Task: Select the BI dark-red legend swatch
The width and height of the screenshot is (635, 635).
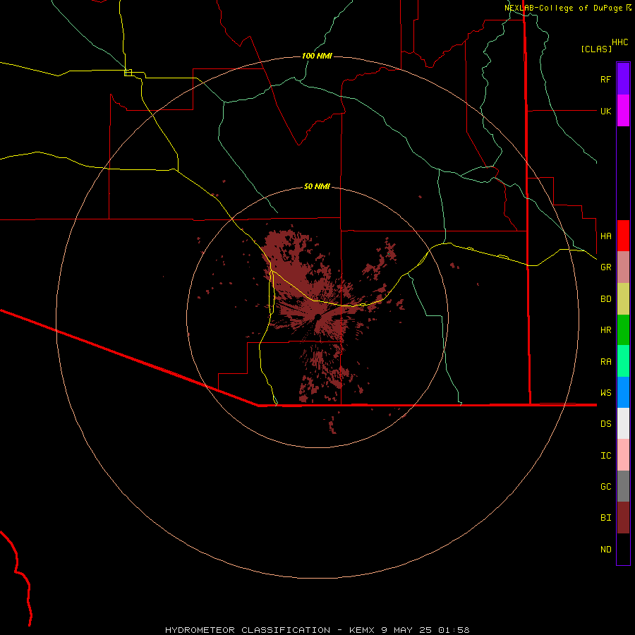Action: click(623, 518)
